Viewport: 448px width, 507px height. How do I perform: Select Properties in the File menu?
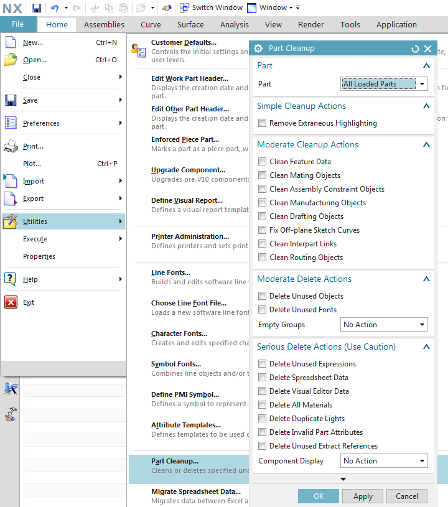pyautogui.click(x=39, y=256)
